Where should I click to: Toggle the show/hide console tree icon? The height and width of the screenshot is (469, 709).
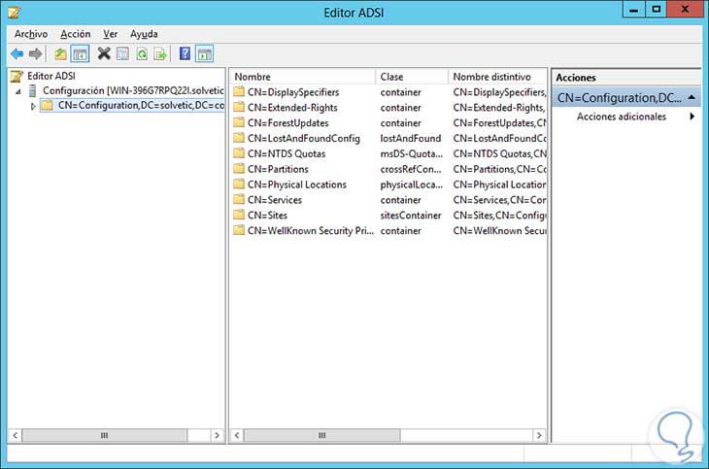coord(80,54)
